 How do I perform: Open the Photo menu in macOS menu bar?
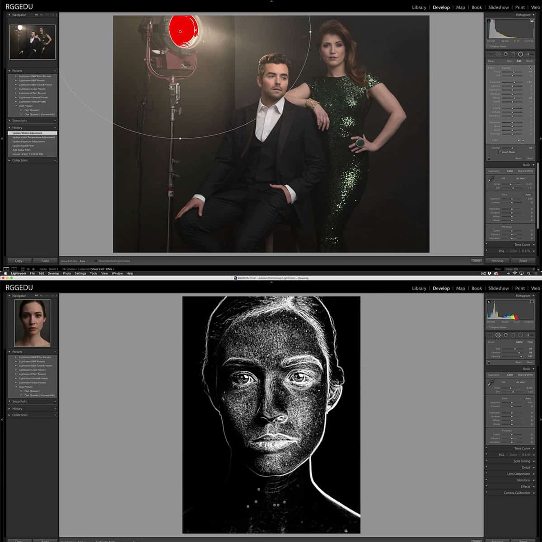[x=67, y=273]
